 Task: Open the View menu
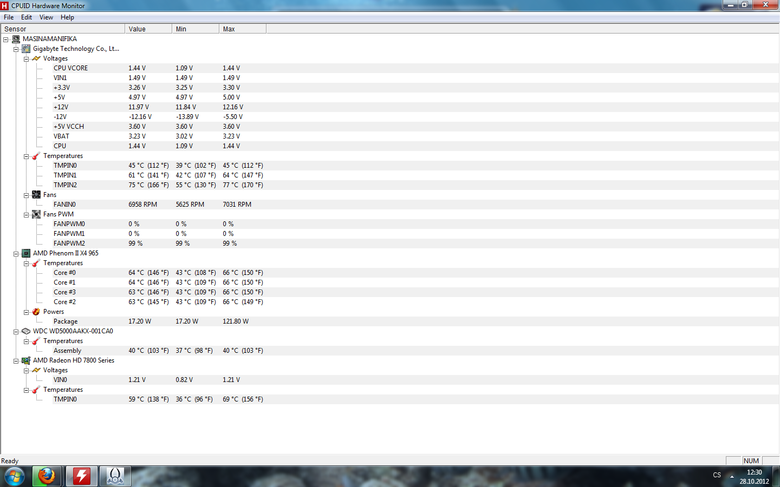point(46,17)
